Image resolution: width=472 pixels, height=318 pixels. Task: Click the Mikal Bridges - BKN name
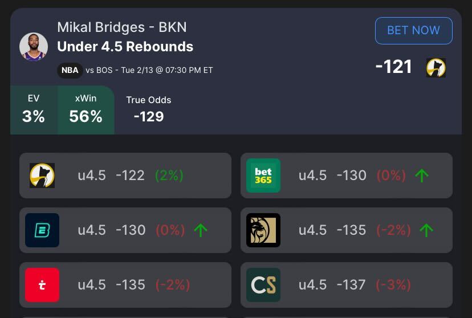point(122,27)
